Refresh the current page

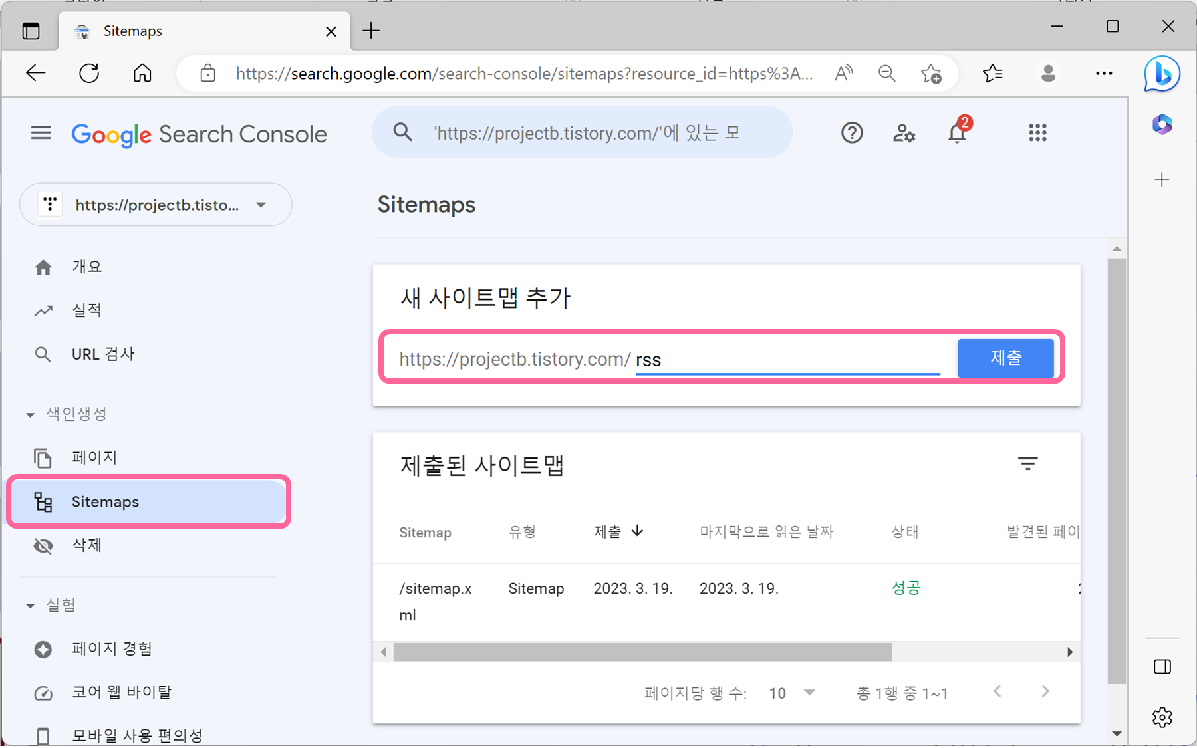click(x=89, y=73)
